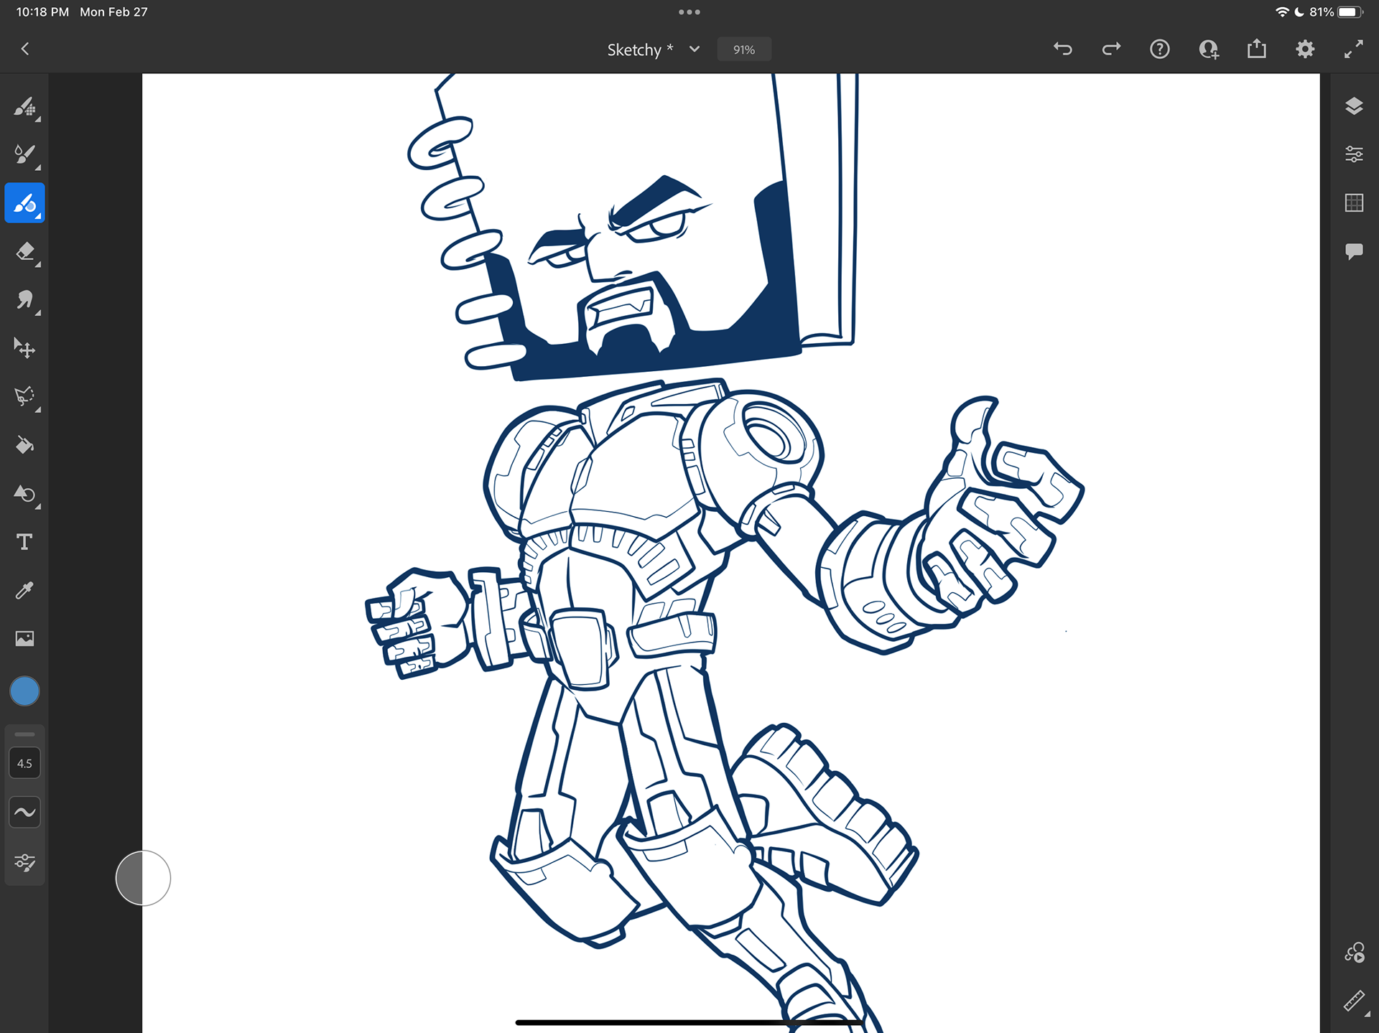Screen dimensions: 1379x1033
Task: Choose the Eraser tool
Action: coord(24,252)
